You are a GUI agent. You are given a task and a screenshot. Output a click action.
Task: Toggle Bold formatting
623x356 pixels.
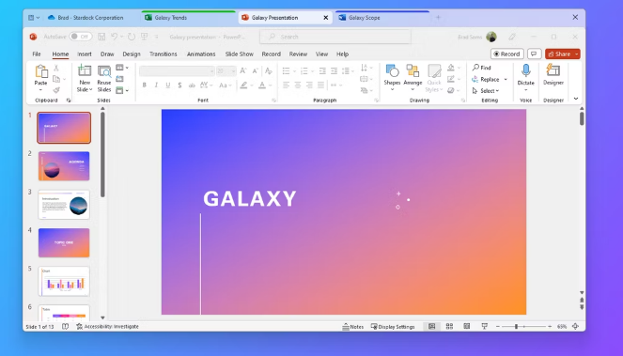[x=144, y=85]
